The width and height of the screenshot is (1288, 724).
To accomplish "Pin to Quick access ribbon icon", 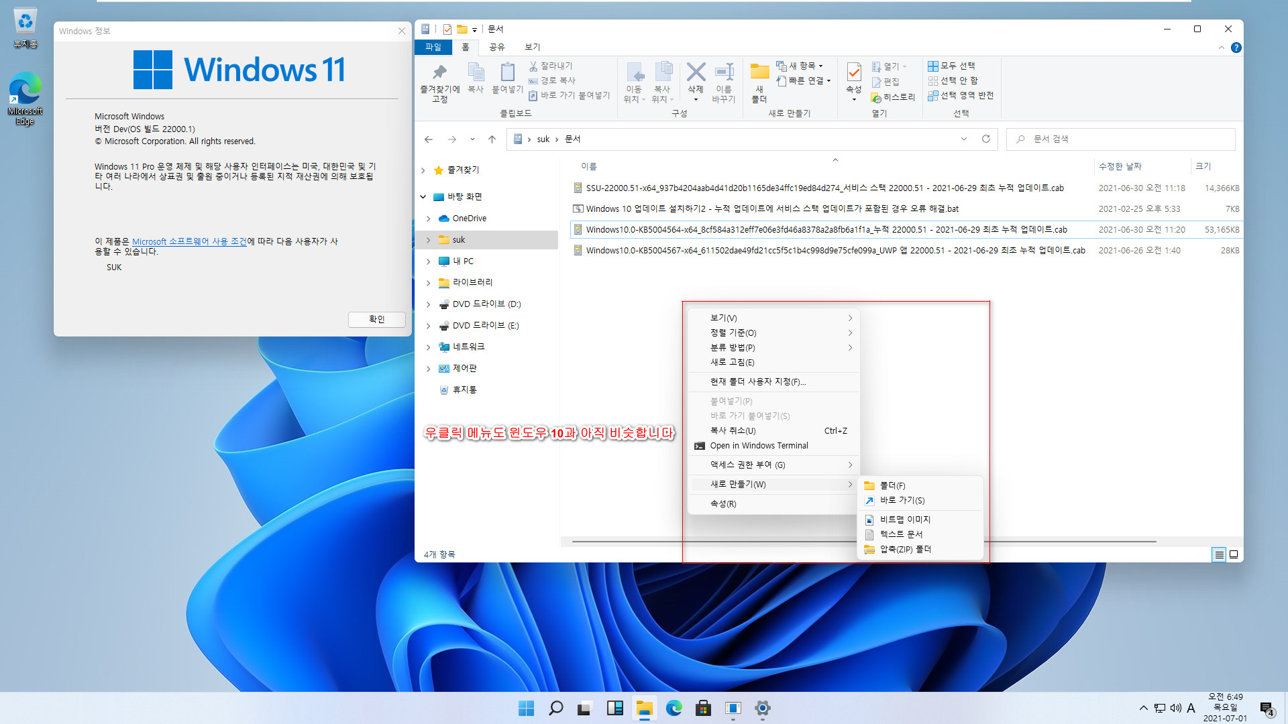I will (439, 82).
